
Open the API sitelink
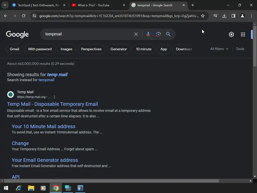[16, 177]
